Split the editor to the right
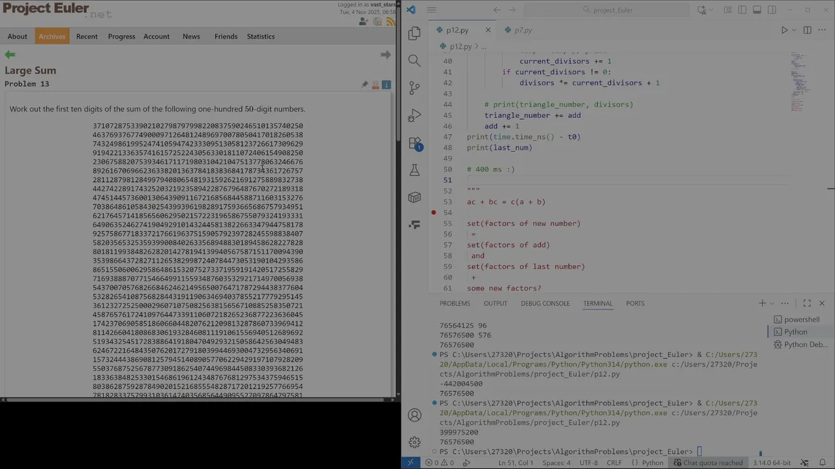The image size is (835, 469). (807, 30)
